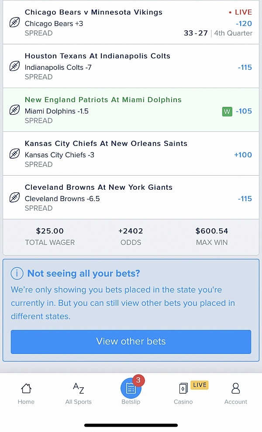The height and width of the screenshot is (432, 262).
Task: Toggle the -120 odds on Bears spread
Action: pos(244,24)
